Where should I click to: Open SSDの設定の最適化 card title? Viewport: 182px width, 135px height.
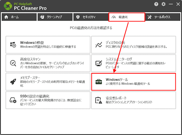click(35, 96)
